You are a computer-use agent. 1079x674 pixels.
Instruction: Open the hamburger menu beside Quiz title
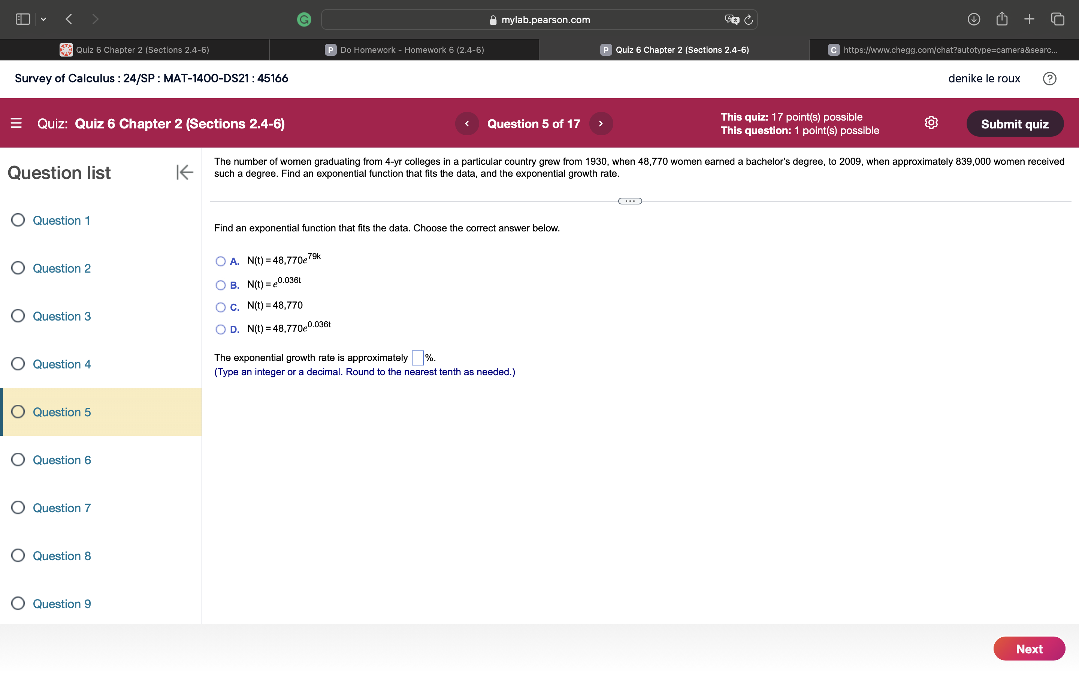pyautogui.click(x=16, y=123)
